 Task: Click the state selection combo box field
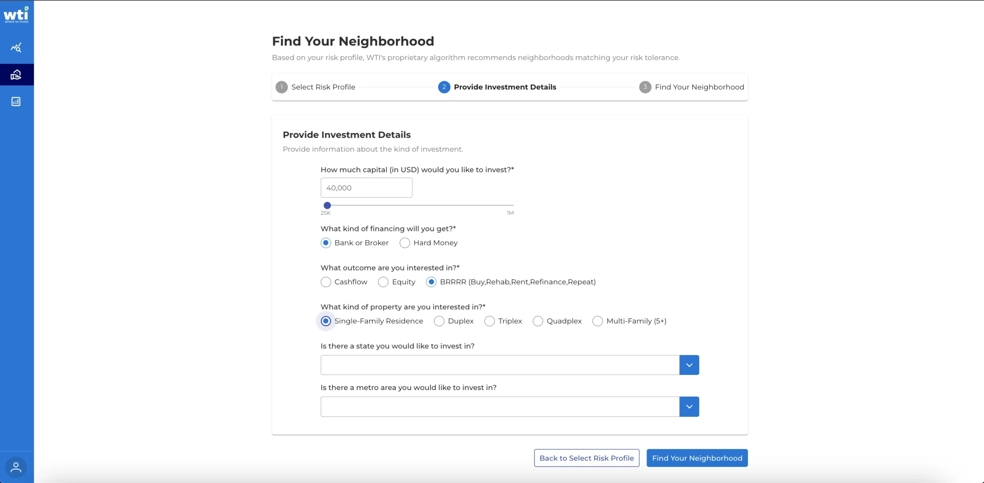pyautogui.click(x=500, y=365)
